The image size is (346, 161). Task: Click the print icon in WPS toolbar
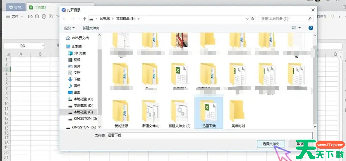[x=44, y=17]
